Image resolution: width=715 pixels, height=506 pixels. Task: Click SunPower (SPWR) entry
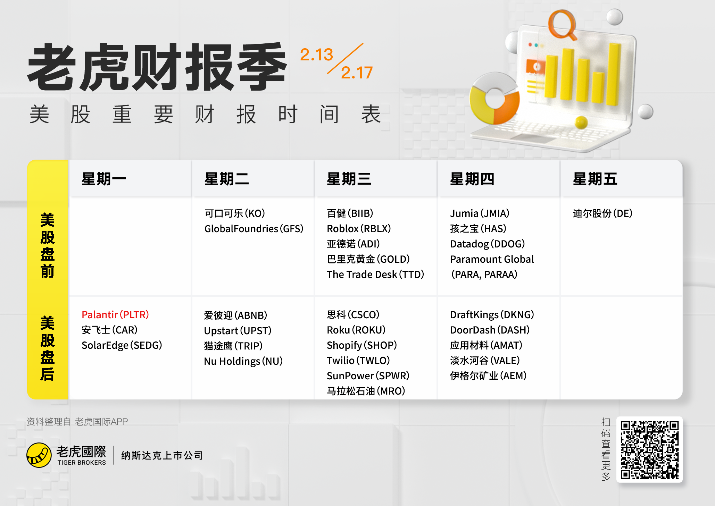click(x=368, y=376)
